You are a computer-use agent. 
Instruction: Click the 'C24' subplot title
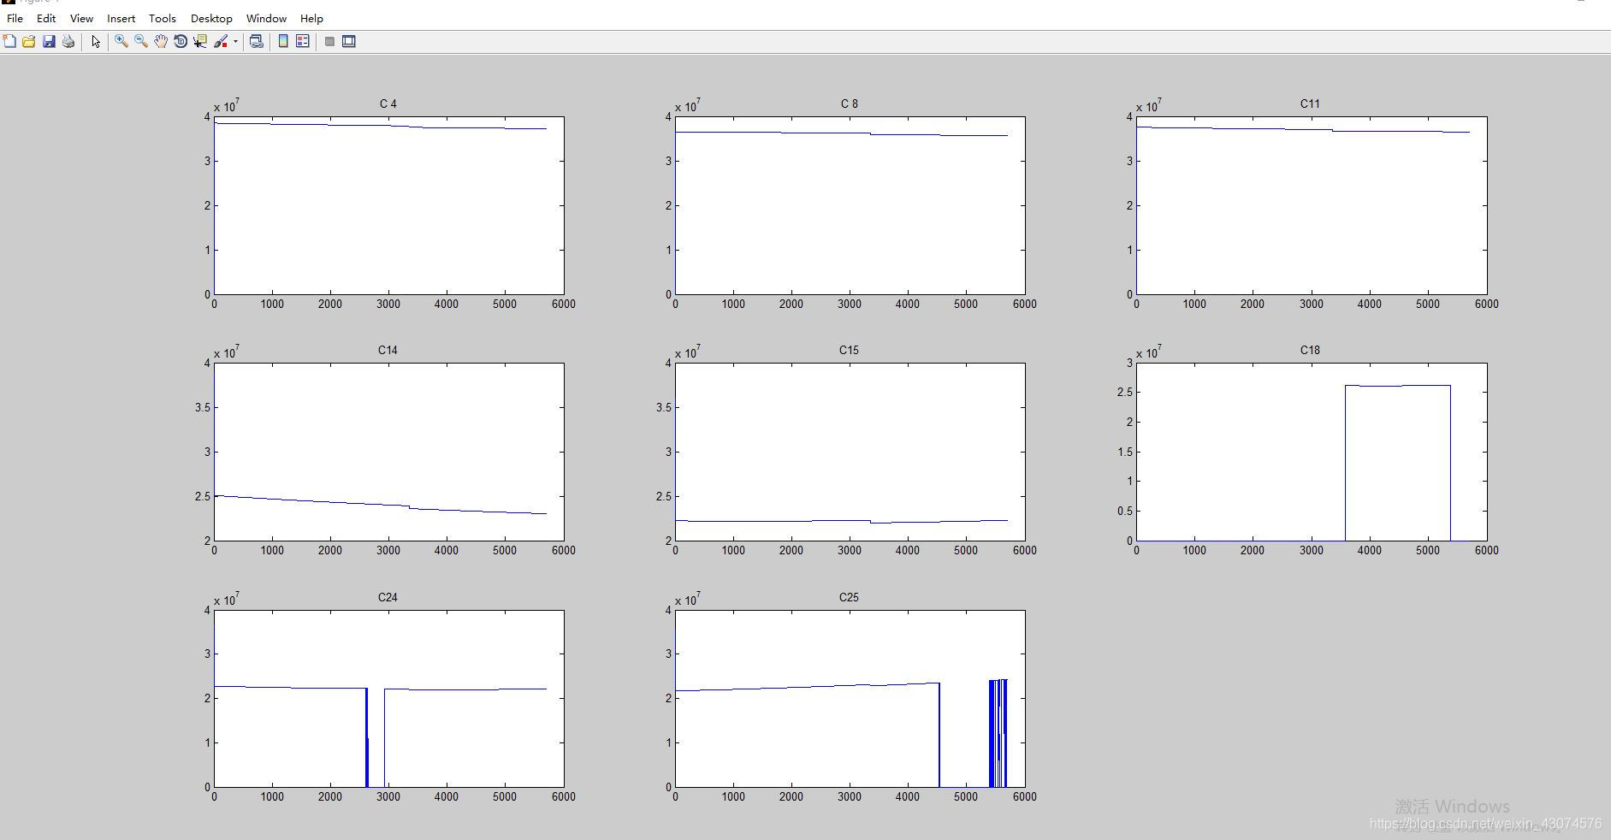pyautogui.click(x=388, y=597)
